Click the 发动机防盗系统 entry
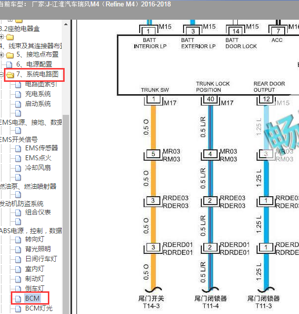The width and height of the screenshot is (299, 314). click(x=22, y=204)
